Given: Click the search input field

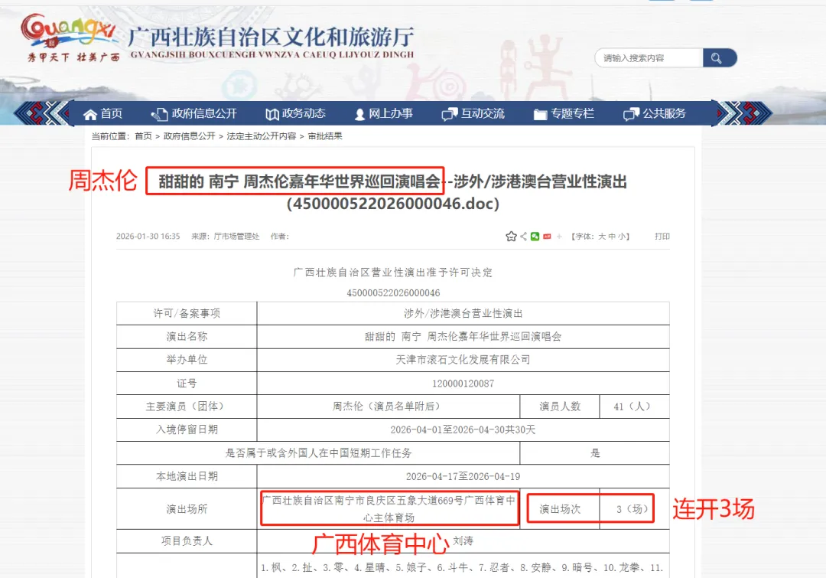Looking at the screenshot, I should (649, 58).
